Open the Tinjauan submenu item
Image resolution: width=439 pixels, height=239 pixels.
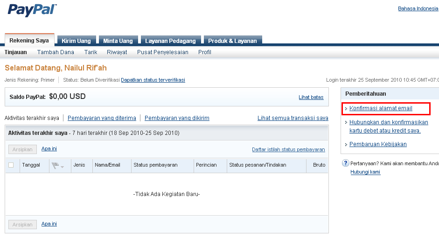coord(16,52)
